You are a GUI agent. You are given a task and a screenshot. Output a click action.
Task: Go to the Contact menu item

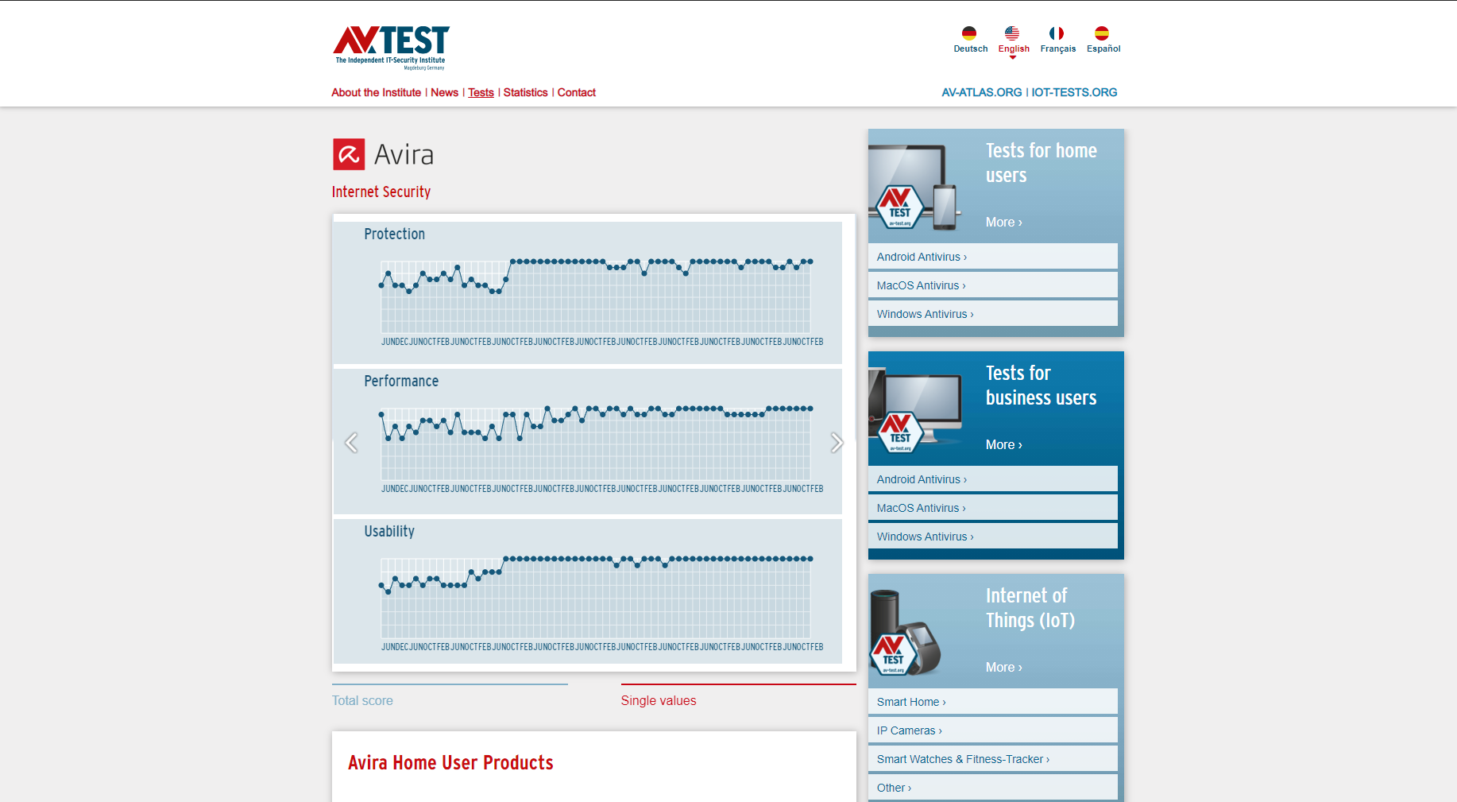[577, 93]
